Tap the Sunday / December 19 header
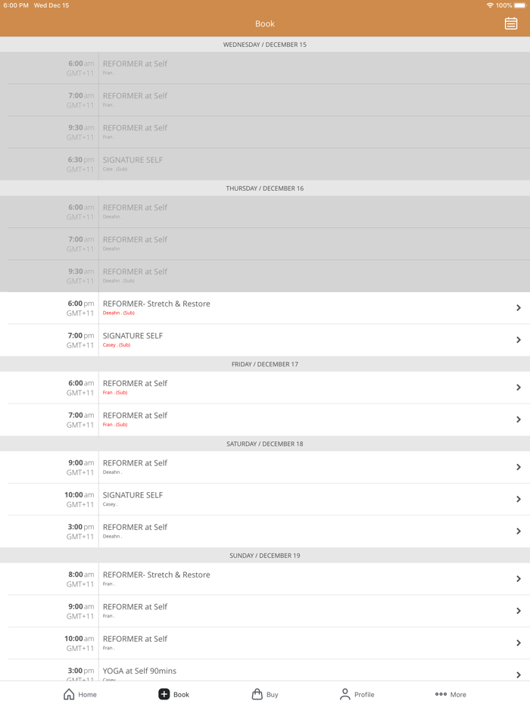 tap(265, 556)
